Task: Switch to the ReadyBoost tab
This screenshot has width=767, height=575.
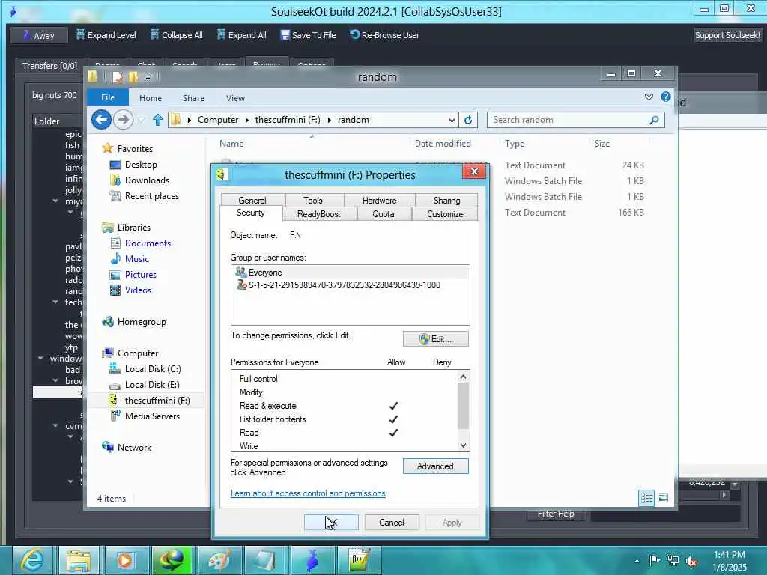Action: 318,214
